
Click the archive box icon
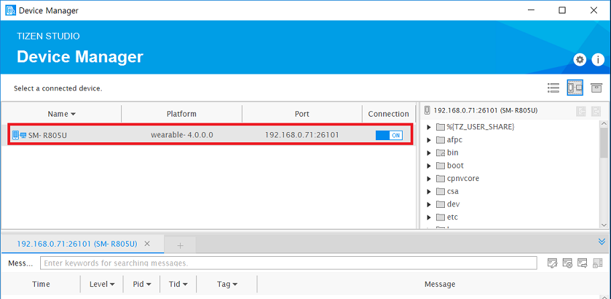(x=596, y=88)
